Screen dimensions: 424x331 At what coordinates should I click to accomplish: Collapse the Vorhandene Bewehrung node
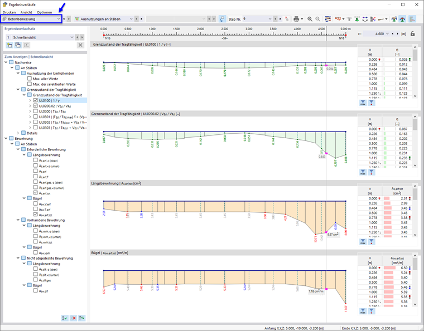pyautogui.click(x=18, y=220)
